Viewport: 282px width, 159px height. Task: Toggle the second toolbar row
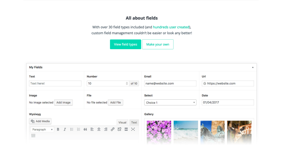33,135
